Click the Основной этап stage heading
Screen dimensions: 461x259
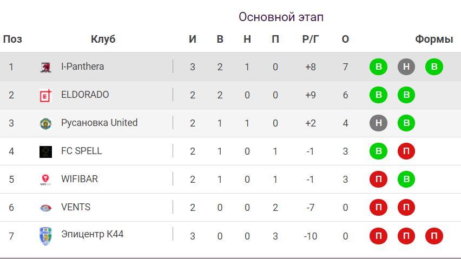[x=281, y=17]
